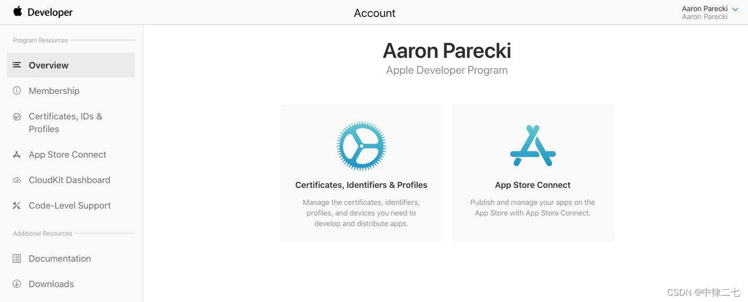Click the Overview list icon in sidebar
Image resolution: width=748 pixels, height=302 pixels.
17,65
